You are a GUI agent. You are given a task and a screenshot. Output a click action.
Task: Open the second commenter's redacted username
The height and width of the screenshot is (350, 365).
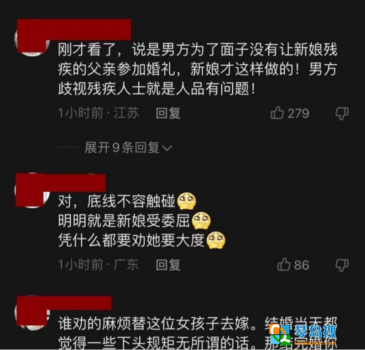click(x=61, y=183)
